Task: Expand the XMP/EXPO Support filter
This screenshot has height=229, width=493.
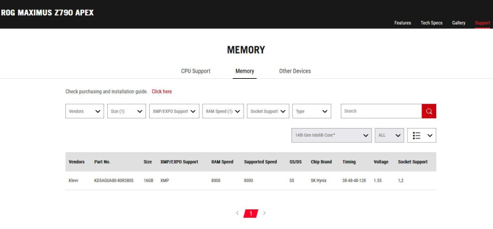Action: point(174,111)
